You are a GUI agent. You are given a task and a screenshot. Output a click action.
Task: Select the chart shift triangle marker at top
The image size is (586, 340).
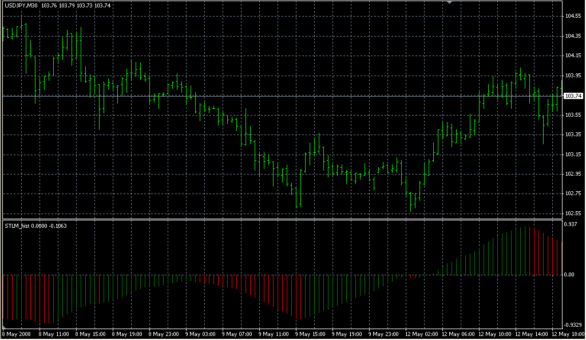click(450, 2)
